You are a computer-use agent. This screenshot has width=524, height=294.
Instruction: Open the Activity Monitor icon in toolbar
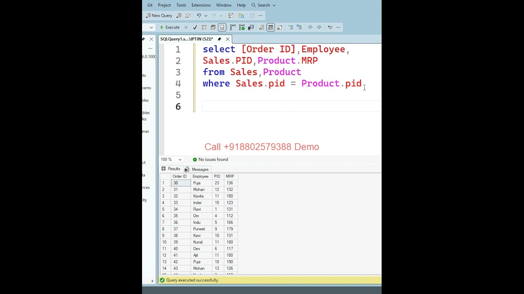(231, 16)
